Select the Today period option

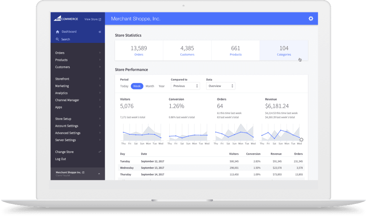pos(124,86)
